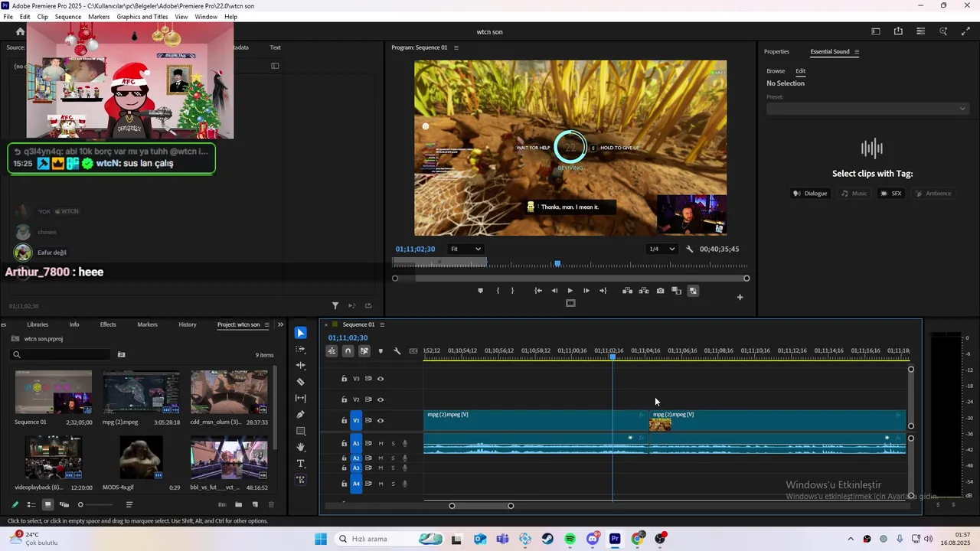
Task: Open Sequence 01 timeline panel menu
Action: point(384,324)
